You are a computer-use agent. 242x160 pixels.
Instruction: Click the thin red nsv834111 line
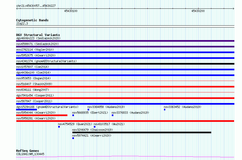pyautogui.click(x=125, y=92)
